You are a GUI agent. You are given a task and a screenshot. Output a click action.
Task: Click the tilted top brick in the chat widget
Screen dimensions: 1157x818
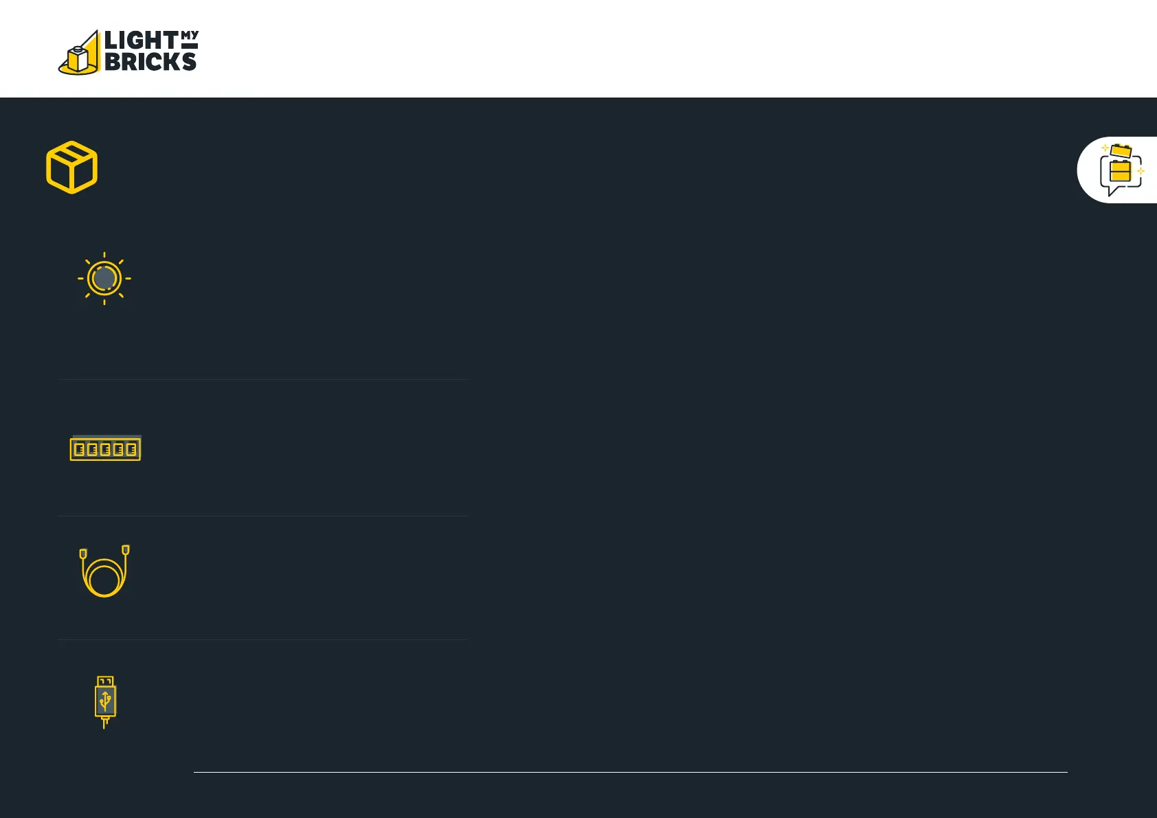tap(1121, 150)
